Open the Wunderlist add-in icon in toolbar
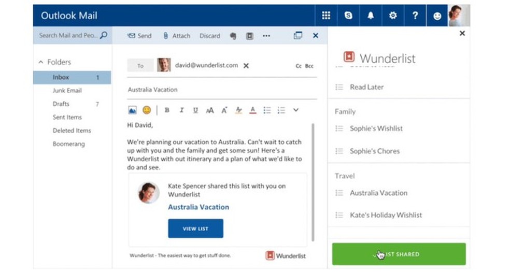 (x=249, y=36)
